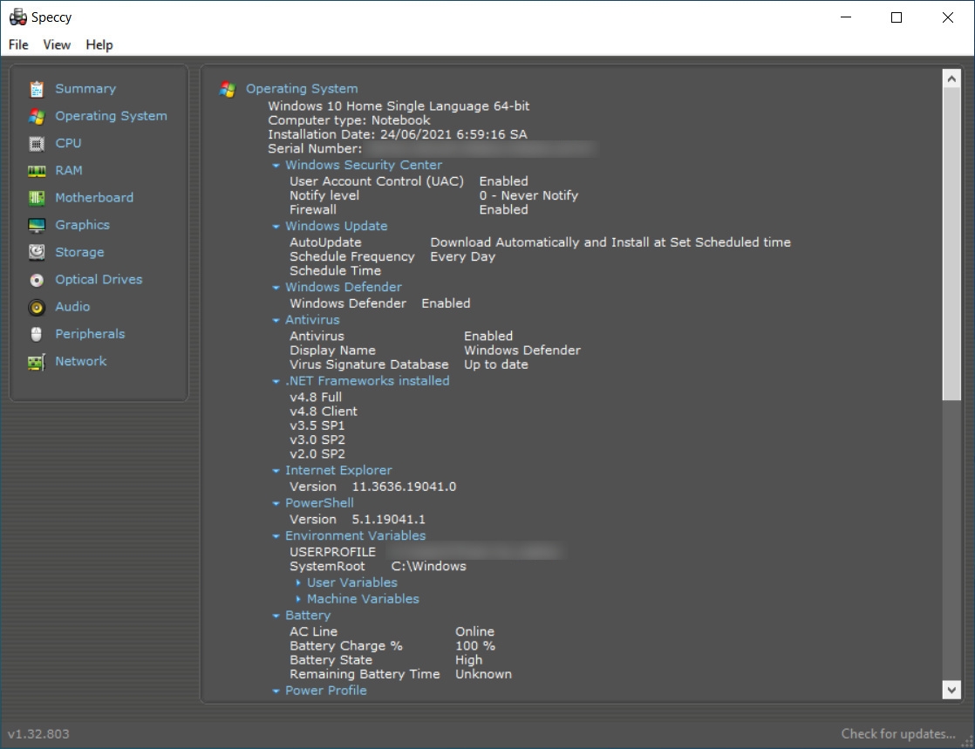975x749 pixels.
Task: Open the Storage section
Action: pos(79,252)
